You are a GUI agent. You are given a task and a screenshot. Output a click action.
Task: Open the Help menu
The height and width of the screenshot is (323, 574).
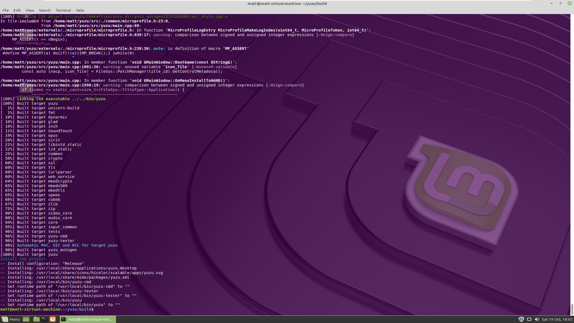coord(80,10)
